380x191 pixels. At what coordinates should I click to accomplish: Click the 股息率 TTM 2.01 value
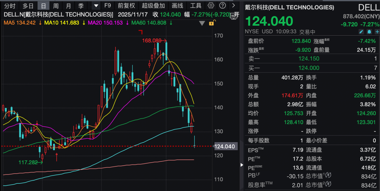pos(298,185)
